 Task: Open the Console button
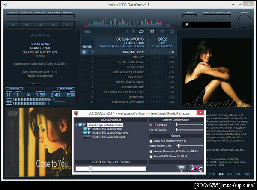click(189, 16)
